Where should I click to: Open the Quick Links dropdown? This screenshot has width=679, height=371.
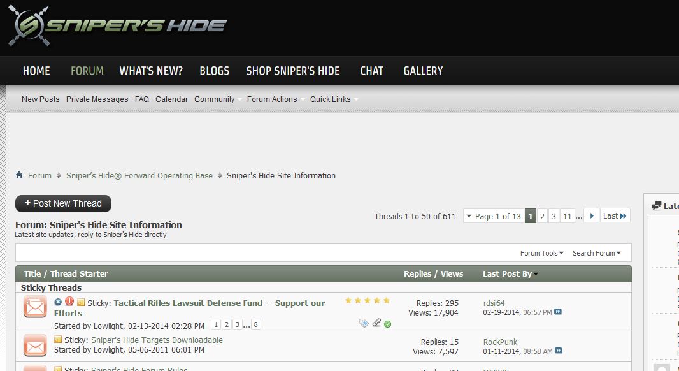pyautogui.click(x=334, y=99)
